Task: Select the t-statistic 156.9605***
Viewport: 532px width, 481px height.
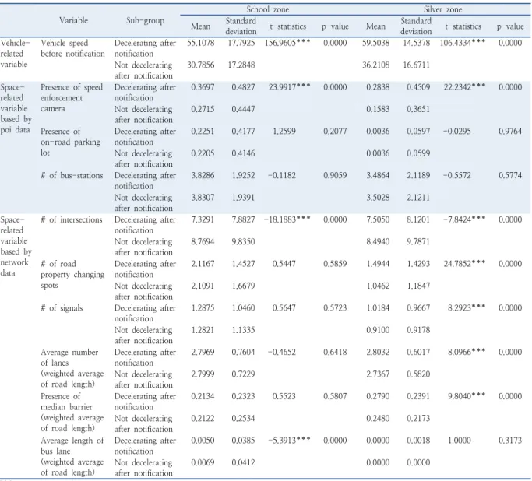Action: pyautogui.click(x=287, y=43)
